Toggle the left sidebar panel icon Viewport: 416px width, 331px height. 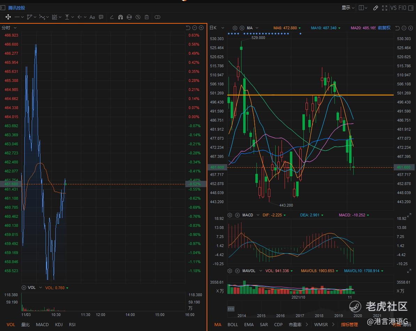click(3, 8)
